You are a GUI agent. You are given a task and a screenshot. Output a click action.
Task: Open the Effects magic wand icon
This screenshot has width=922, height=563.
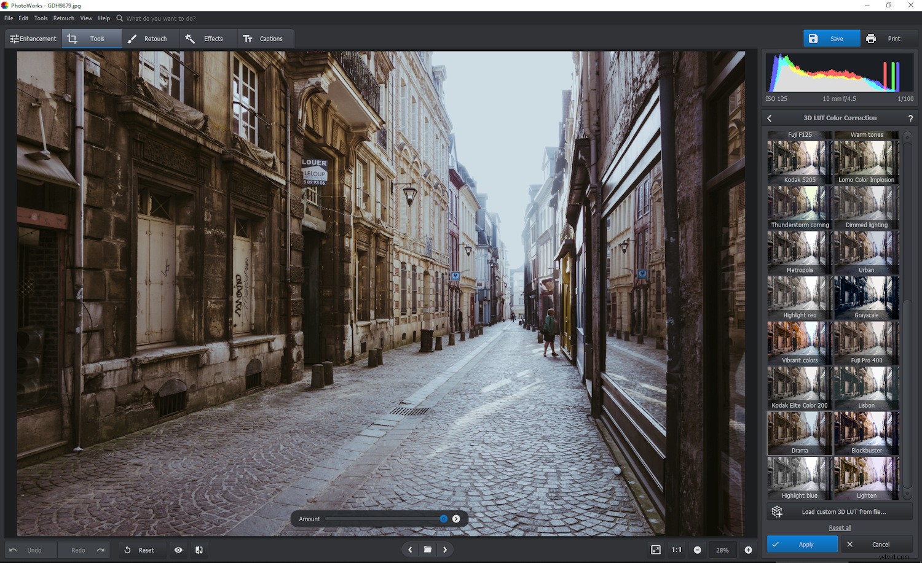[190, 38]
